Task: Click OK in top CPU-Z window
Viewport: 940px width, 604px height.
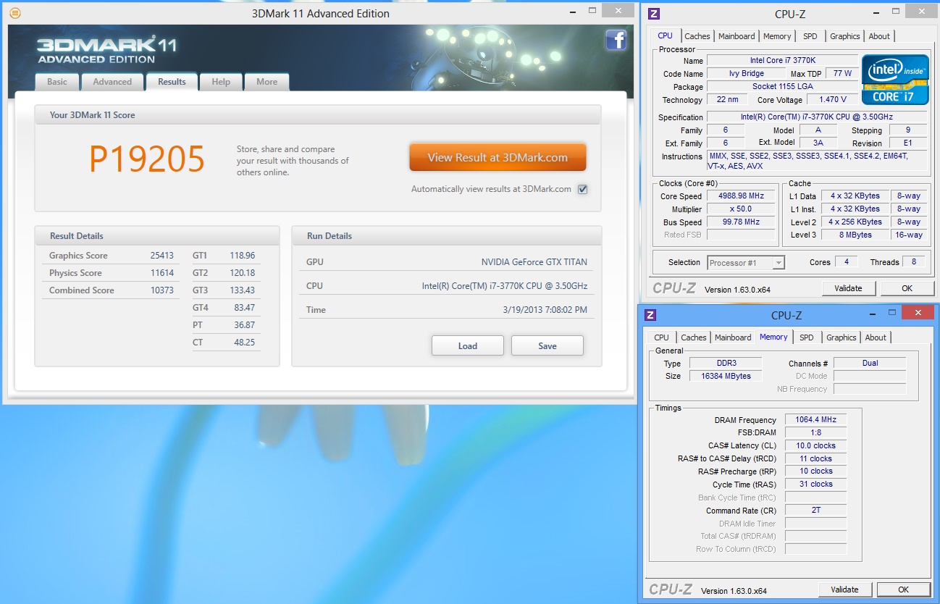Action: pos(907,288)
